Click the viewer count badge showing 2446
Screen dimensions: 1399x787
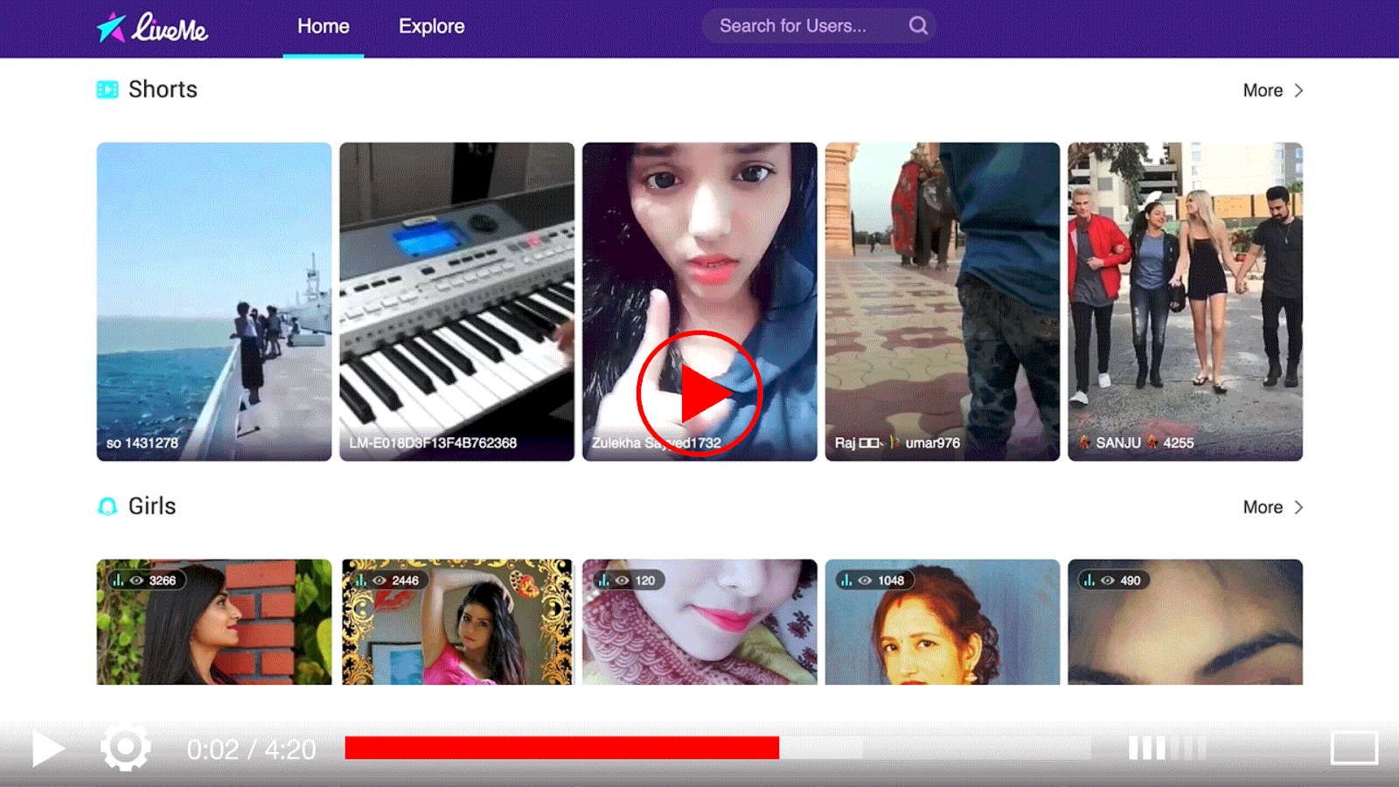387,581
